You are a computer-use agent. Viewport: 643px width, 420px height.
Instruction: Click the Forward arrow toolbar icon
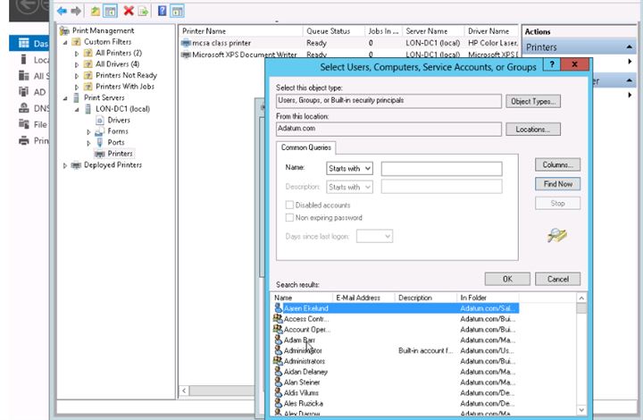pyautogui.click(x=76, y=11)
